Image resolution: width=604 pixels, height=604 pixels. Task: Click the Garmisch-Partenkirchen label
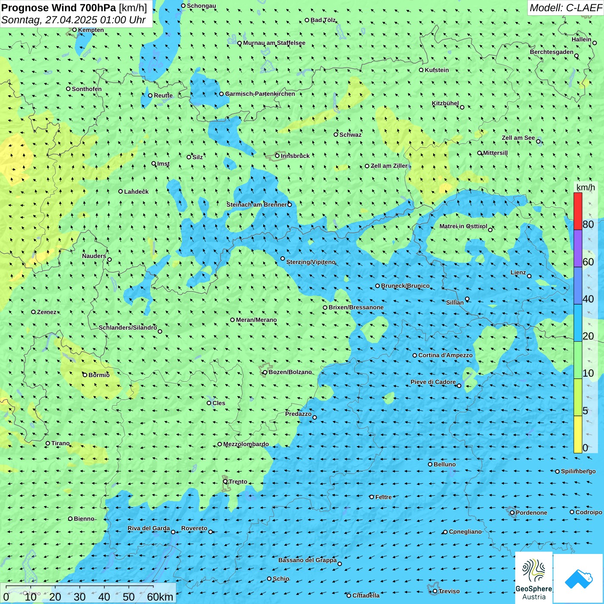260,94
